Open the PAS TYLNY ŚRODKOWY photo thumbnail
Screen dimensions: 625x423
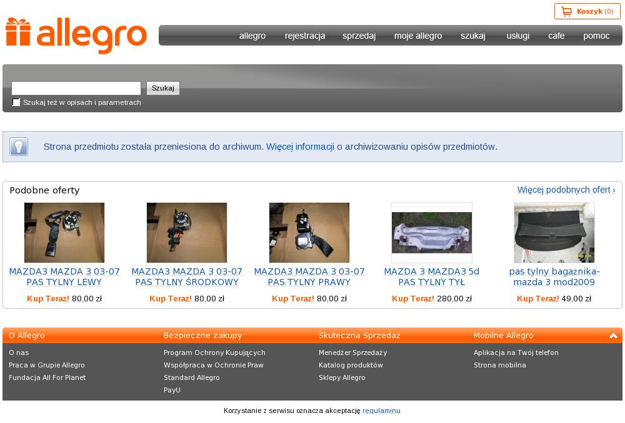(186, 232)
